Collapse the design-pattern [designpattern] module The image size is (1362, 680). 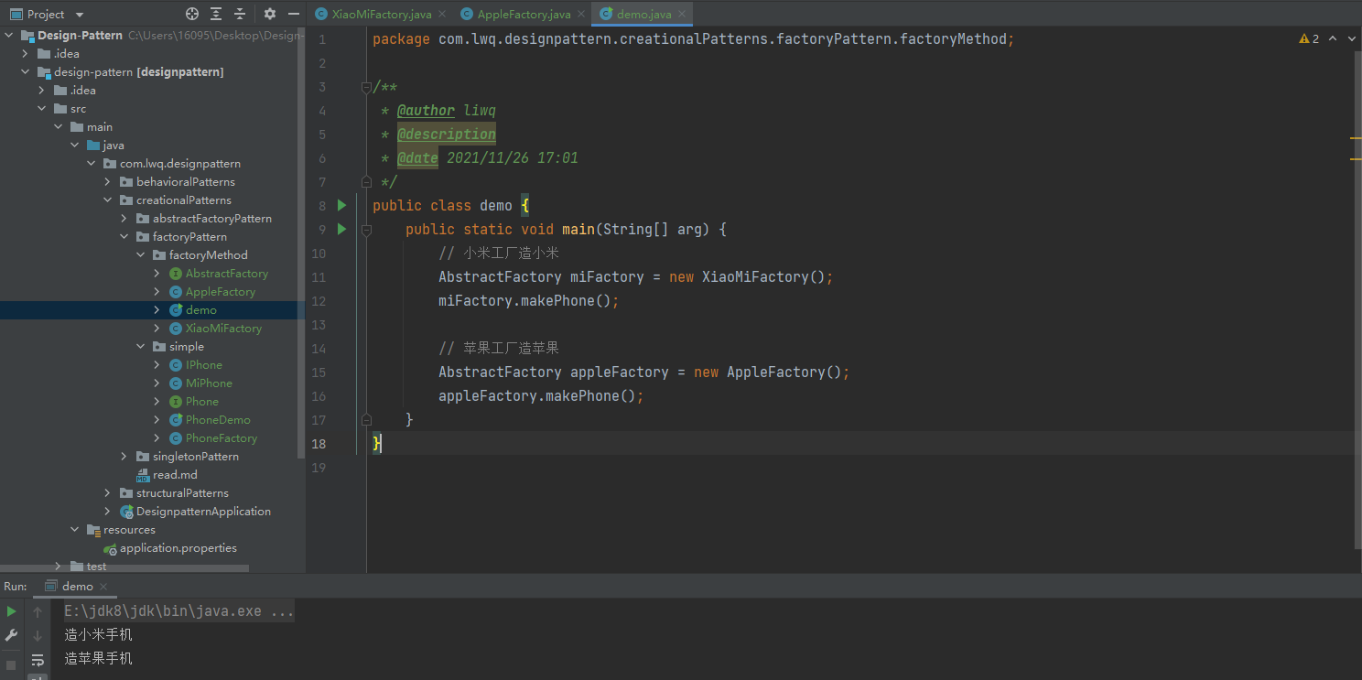point(26,72)
